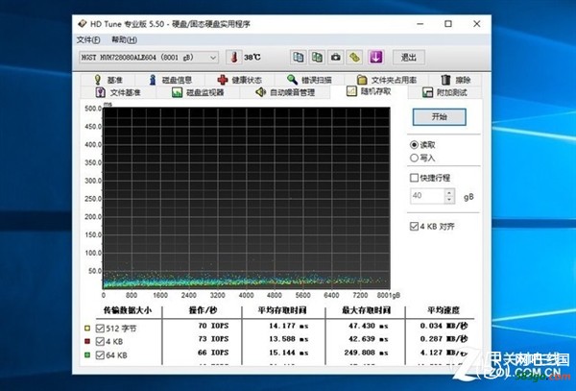Screen dimensions: 576x391
Task: Open the 帮助(H) menu
Action: [124, 39]
